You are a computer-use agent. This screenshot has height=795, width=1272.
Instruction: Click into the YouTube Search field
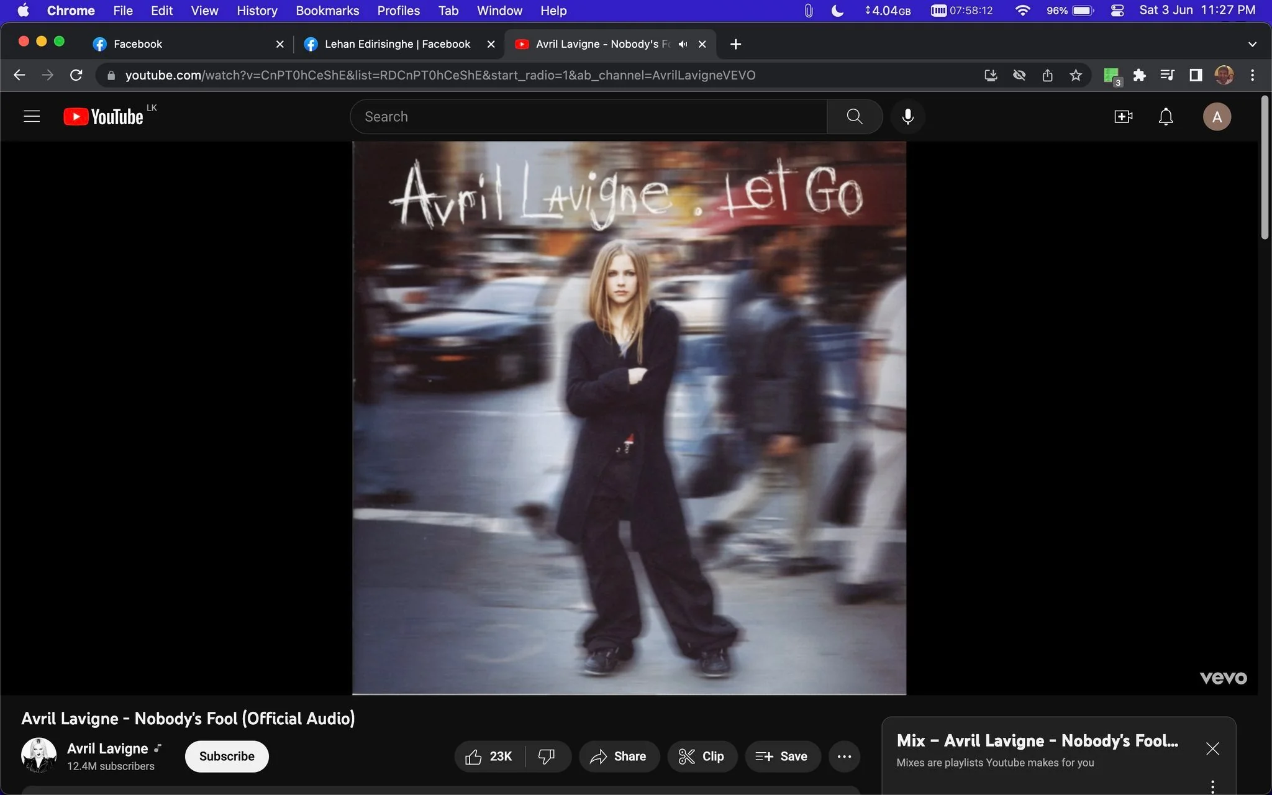[589, 116]
